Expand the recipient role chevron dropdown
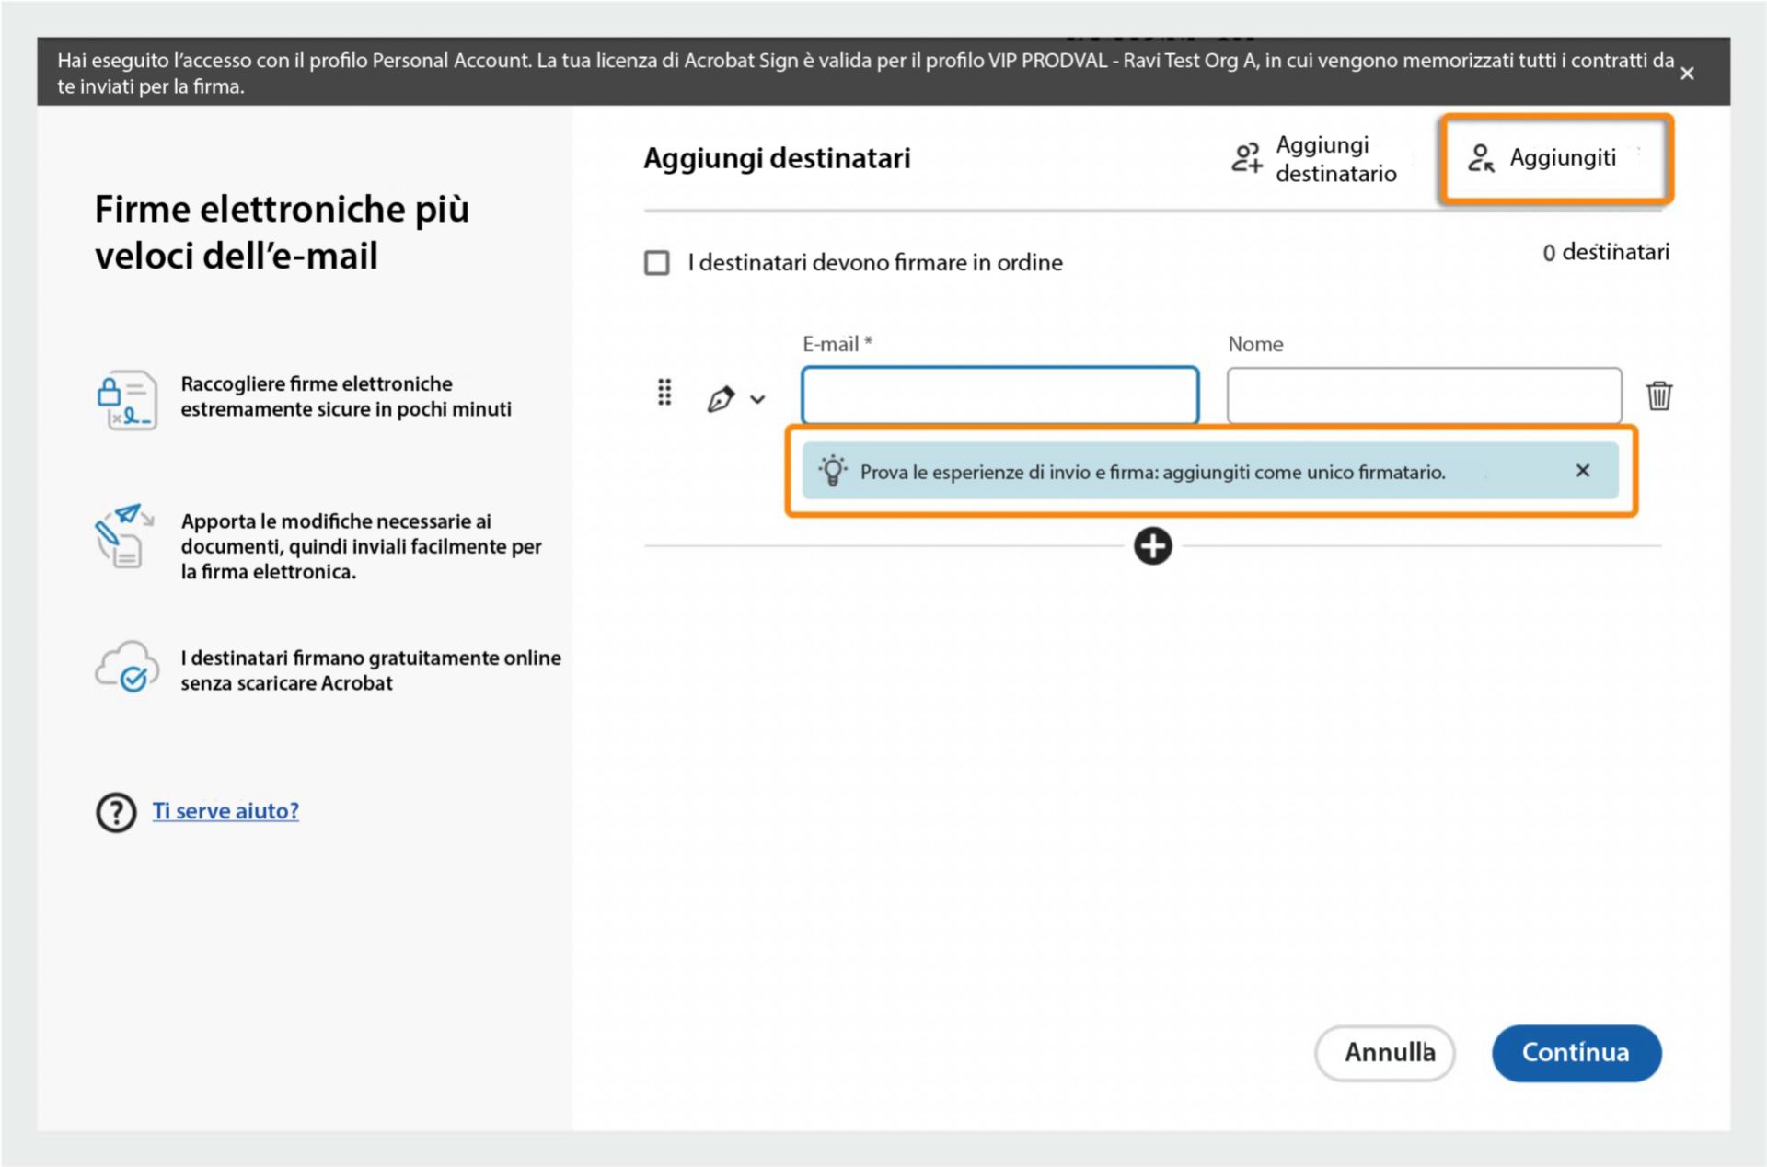The image size is (1767, 1167). 757,399
